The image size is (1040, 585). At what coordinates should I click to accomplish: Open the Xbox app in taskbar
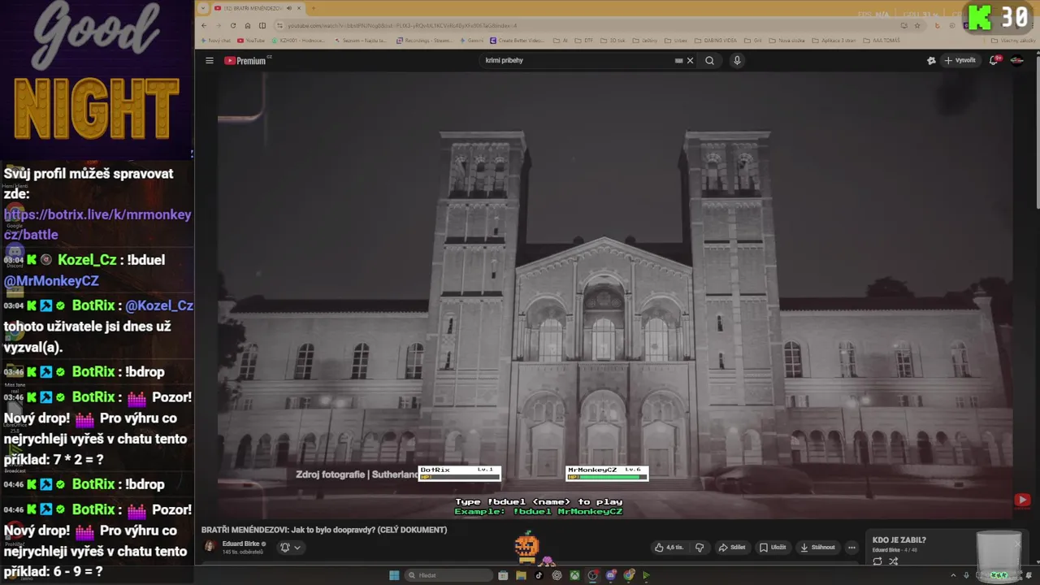point(574,575)
